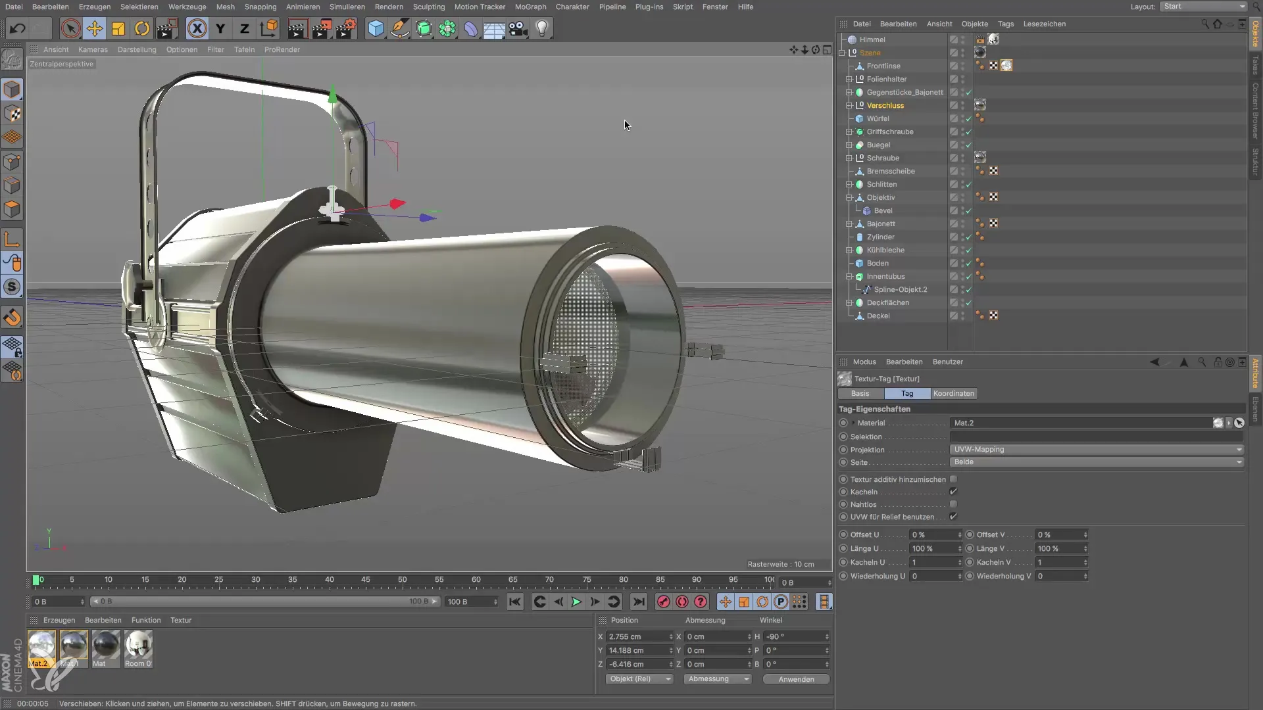This screenshot has width=1263, height=710.
Task: Add a Camera object
Action: (518, 29)
